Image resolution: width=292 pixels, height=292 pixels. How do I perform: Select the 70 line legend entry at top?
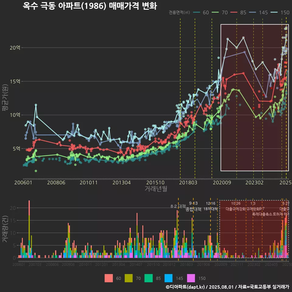click(x=220, y=12)
